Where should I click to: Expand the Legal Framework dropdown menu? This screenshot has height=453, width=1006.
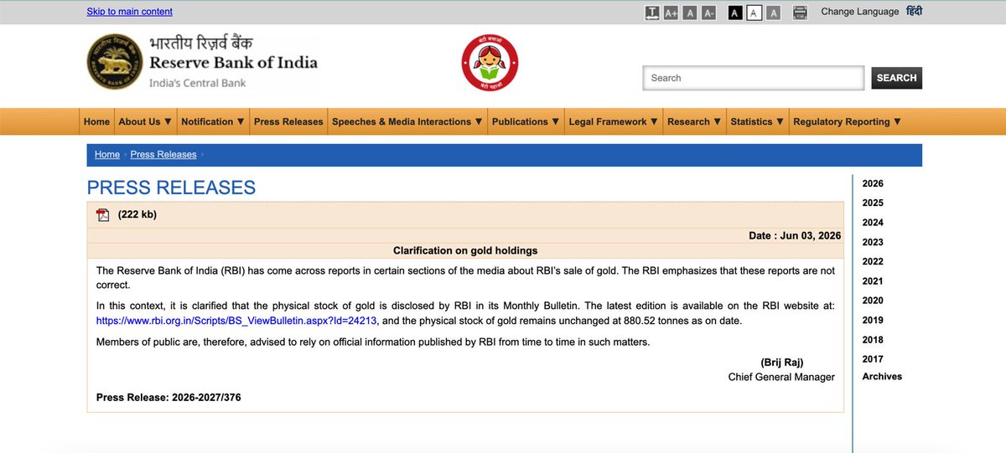click(614, 121)
